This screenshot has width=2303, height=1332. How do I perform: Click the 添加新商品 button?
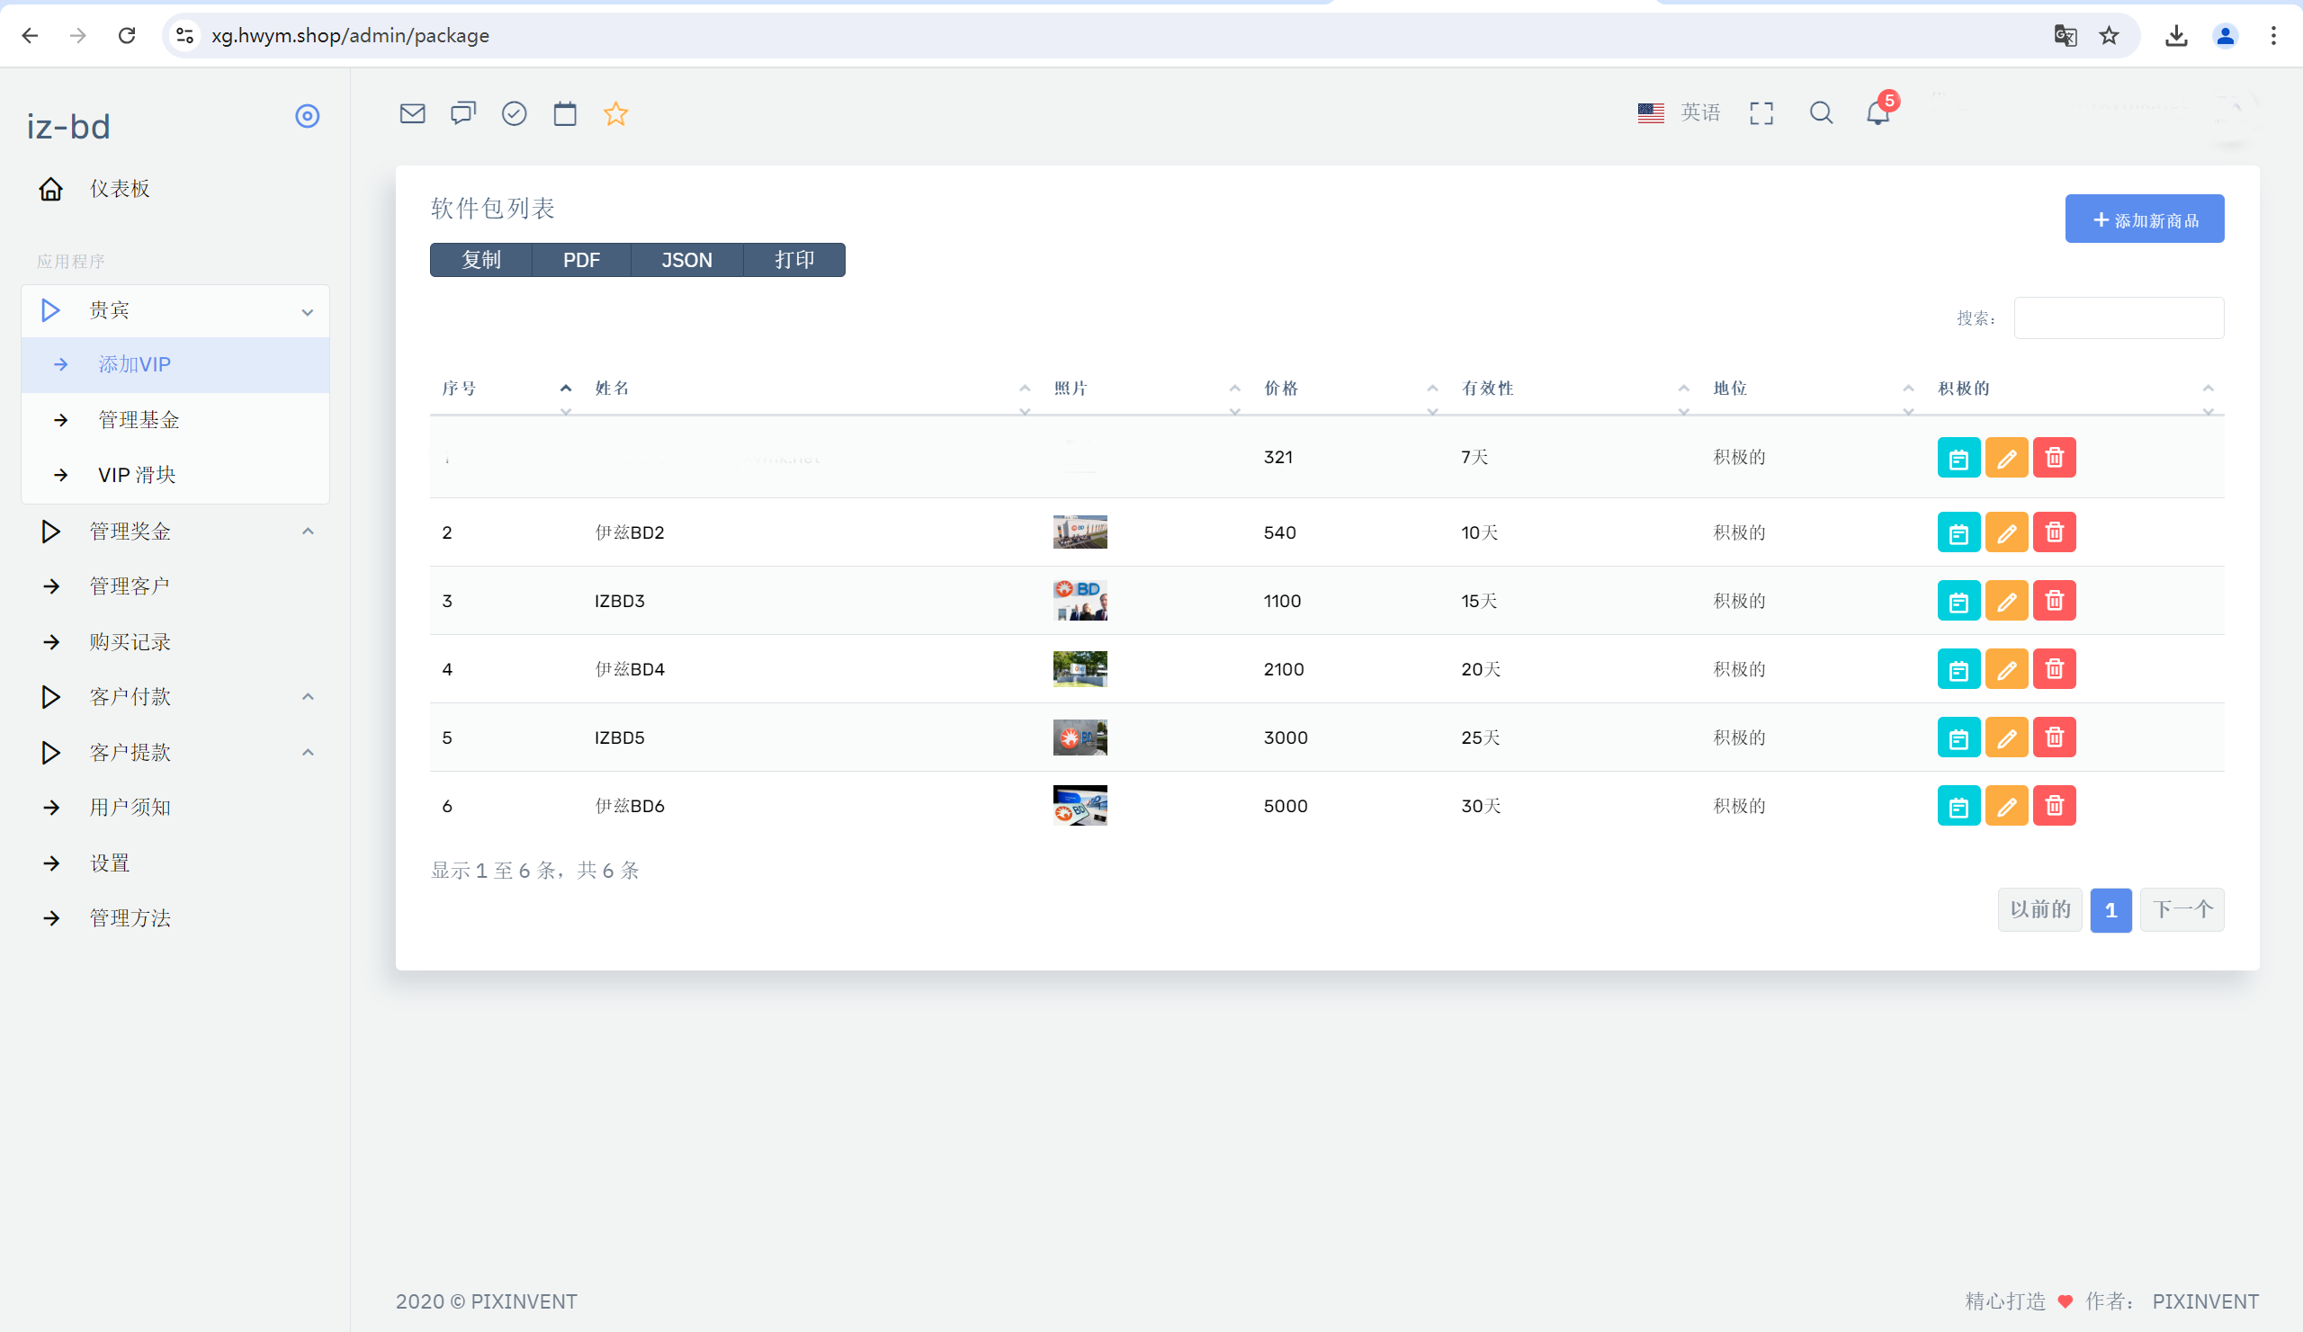(2145, 220)
